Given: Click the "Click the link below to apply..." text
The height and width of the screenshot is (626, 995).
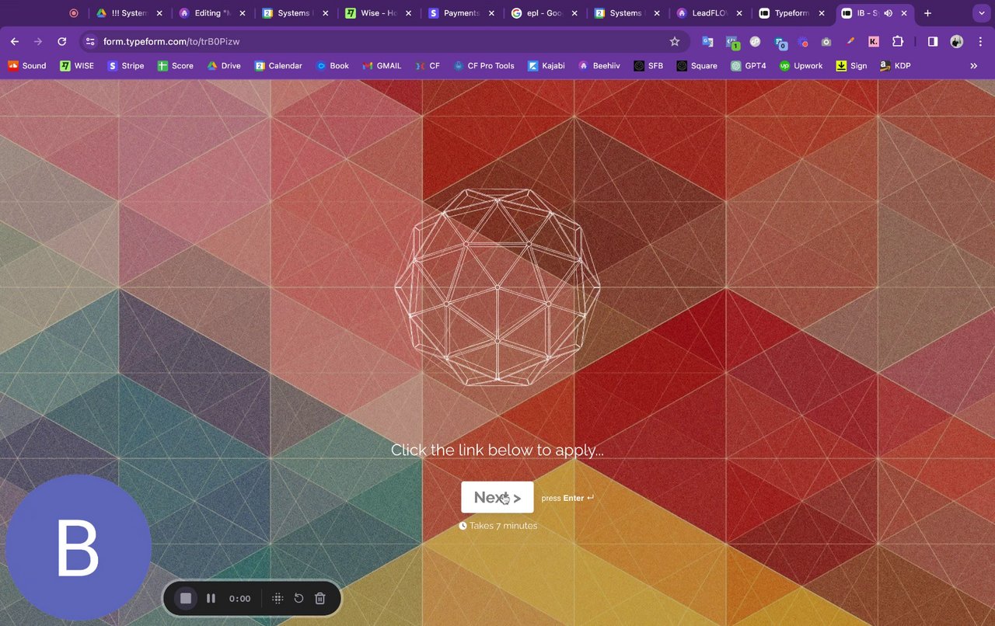Looking at the screenshot, I should 497,450.
